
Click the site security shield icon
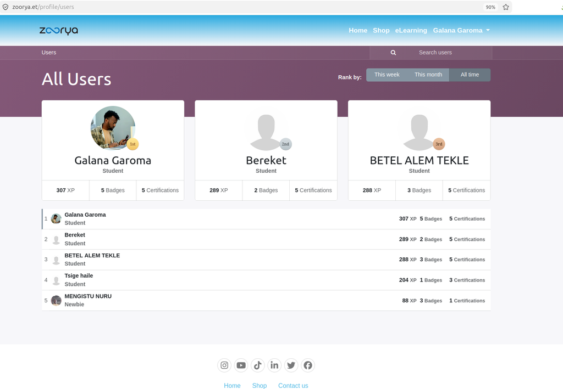tap(5, 7)
